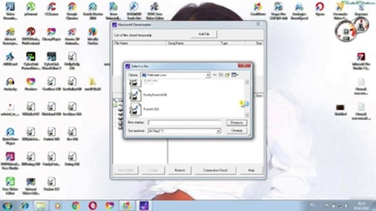The height and width of the screenshot is (211, 376).
Task: Open the µTorrent desktop shortcut
Action: click(x=31, y=9)
